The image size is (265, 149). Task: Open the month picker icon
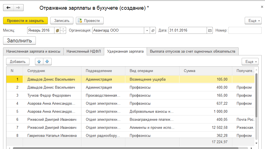coord(57,30)
